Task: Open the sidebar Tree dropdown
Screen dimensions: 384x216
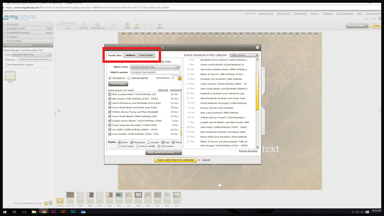Action: click(31, 54)
